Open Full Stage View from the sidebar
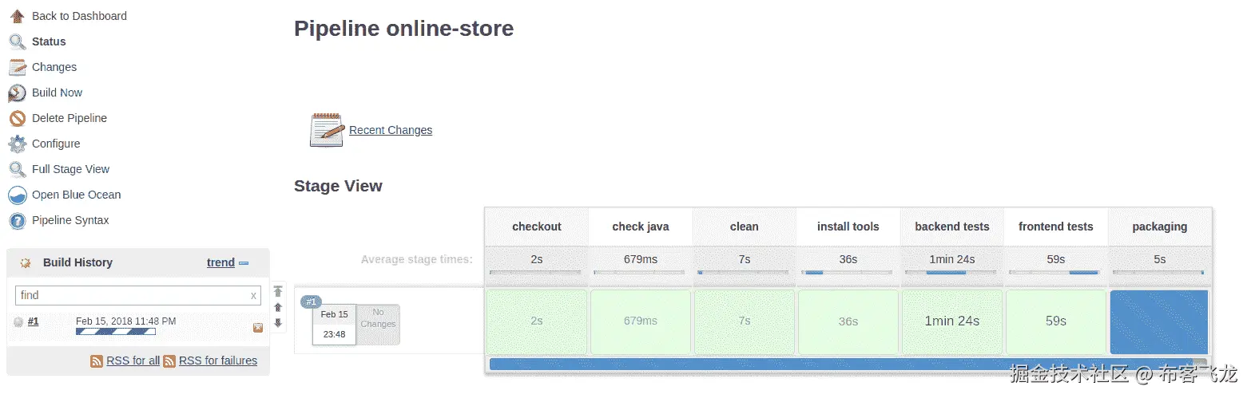 (70, 169)
